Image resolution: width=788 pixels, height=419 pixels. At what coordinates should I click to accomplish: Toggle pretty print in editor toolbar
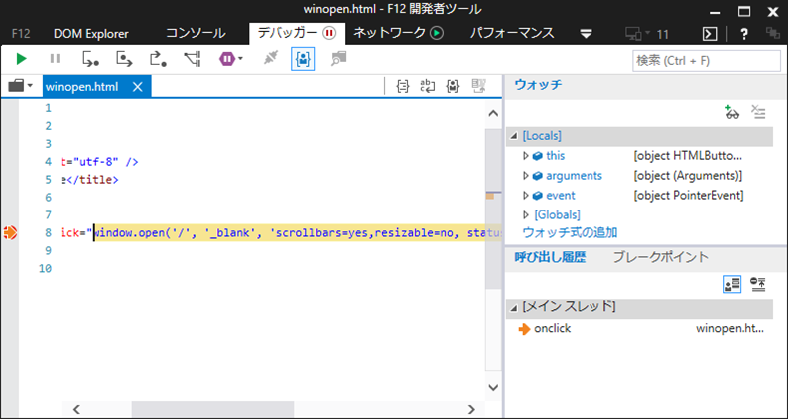coord(402,87)
